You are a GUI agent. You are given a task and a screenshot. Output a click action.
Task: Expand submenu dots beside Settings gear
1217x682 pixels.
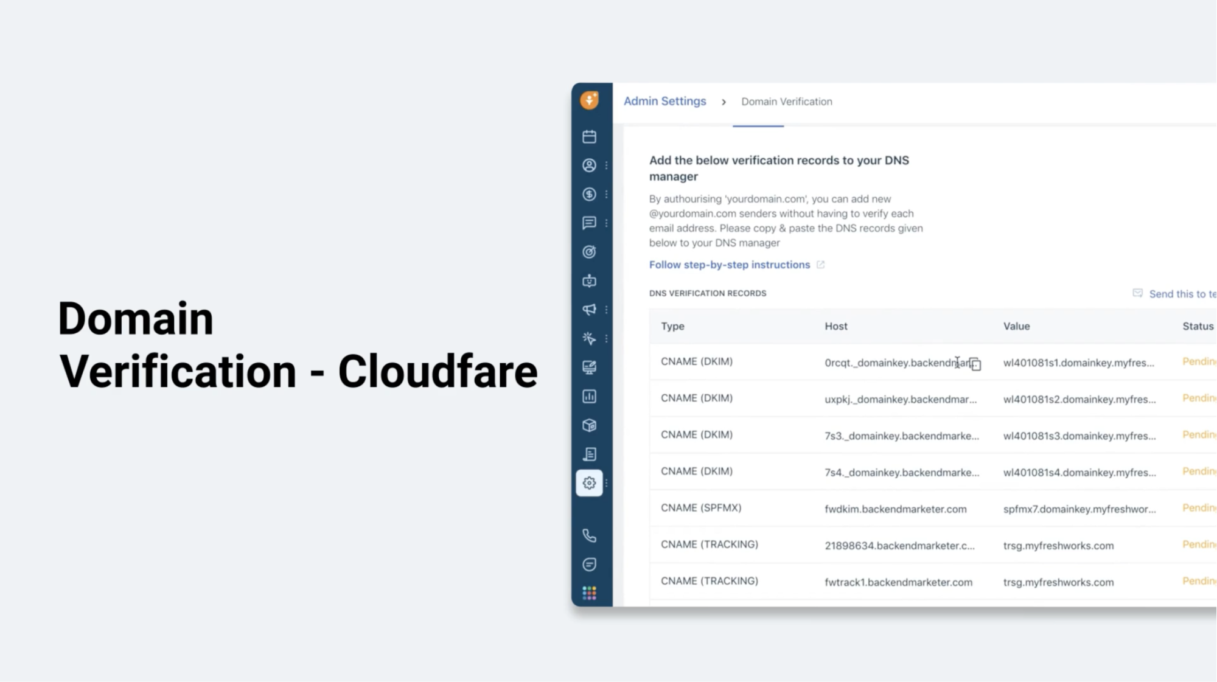tap(606, 483)
